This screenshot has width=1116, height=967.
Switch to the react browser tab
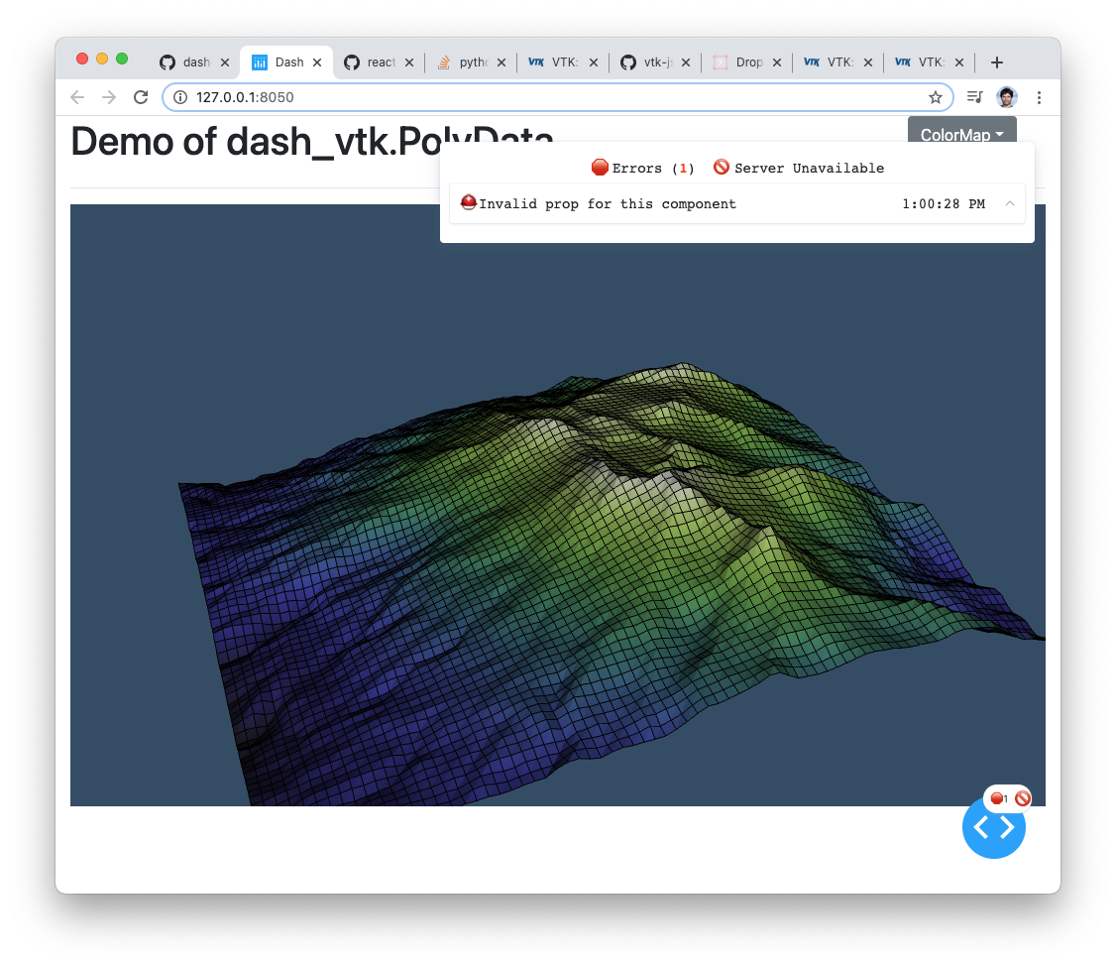tap(377, 61)
